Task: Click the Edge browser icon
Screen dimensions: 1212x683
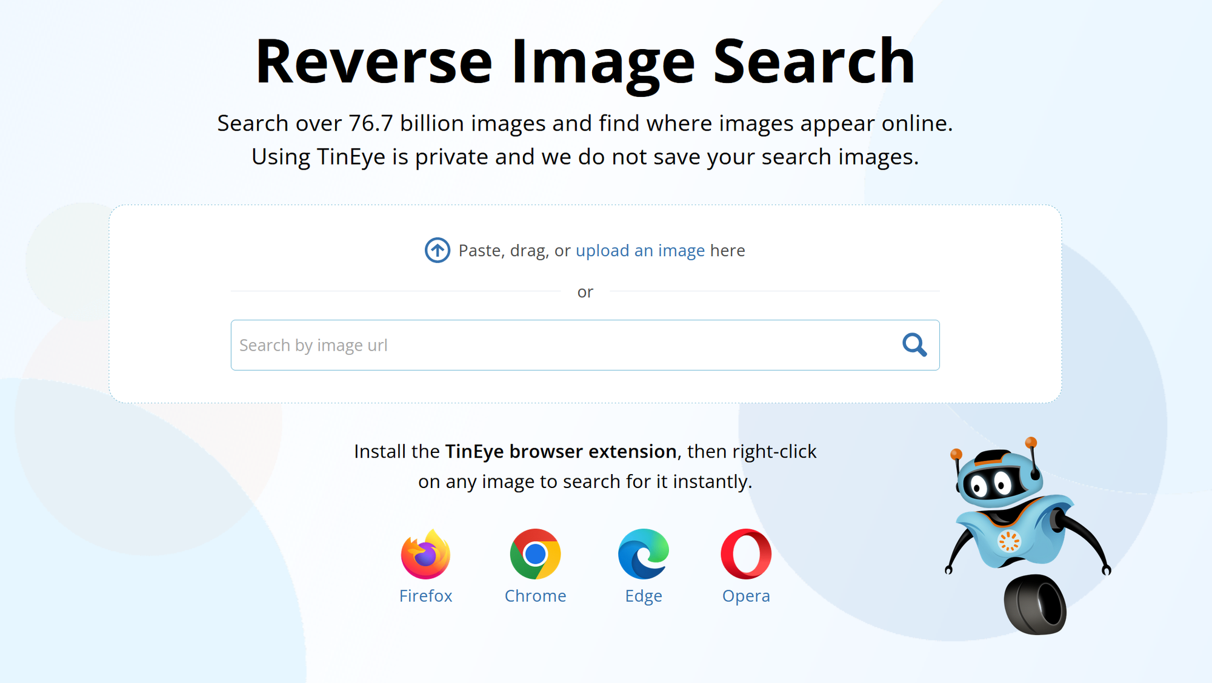Action: pyautogui.click(x=642, y=554)
